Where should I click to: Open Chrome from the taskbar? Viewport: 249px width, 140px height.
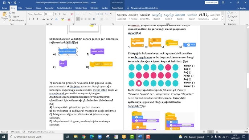coord(84,137)
